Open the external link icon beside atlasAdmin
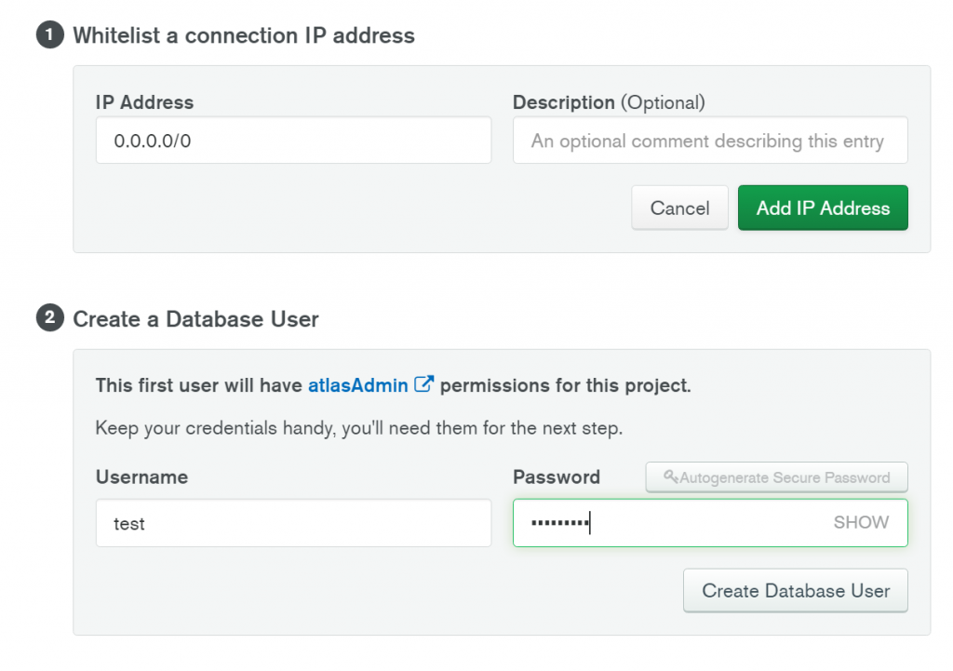 click(x=424, y=384)
